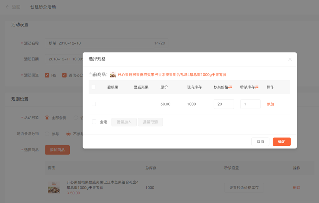Screen dimensions: 319x203
Task: Open the product thumbnail in goods list
Action: point(54,188)
